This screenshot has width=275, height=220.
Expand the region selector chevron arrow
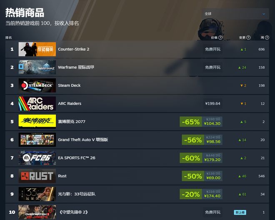(264, 14)
